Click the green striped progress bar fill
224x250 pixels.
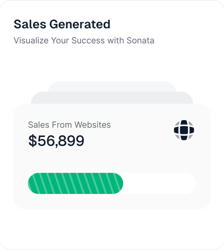(76, 183)
